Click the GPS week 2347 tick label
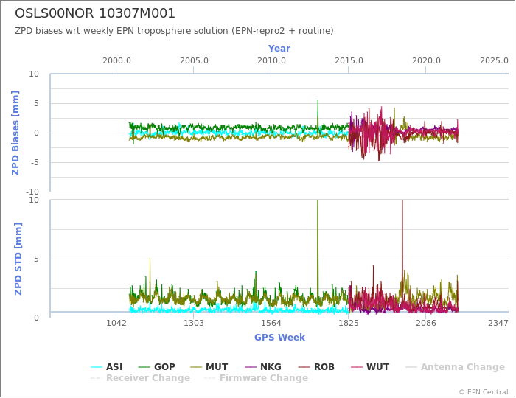 tap(498, 323)
